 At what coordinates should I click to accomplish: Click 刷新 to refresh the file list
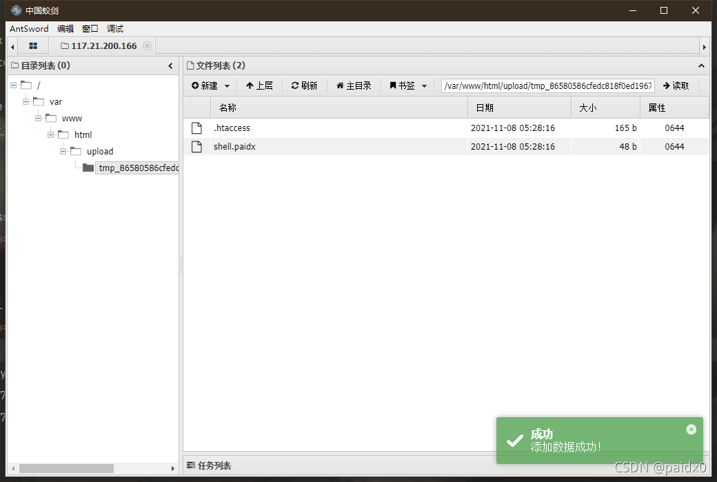tap(305, 86)
